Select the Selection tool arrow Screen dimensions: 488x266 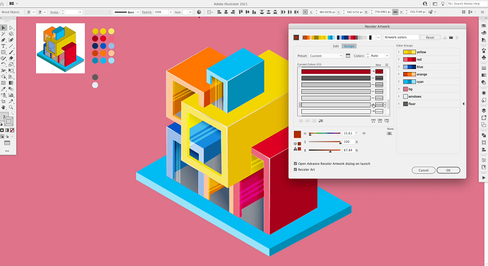(x=4, y=27)
